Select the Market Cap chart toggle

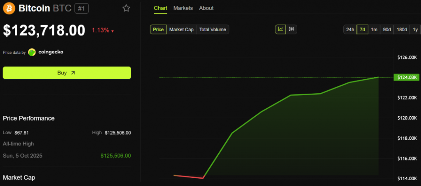(181, 30)
